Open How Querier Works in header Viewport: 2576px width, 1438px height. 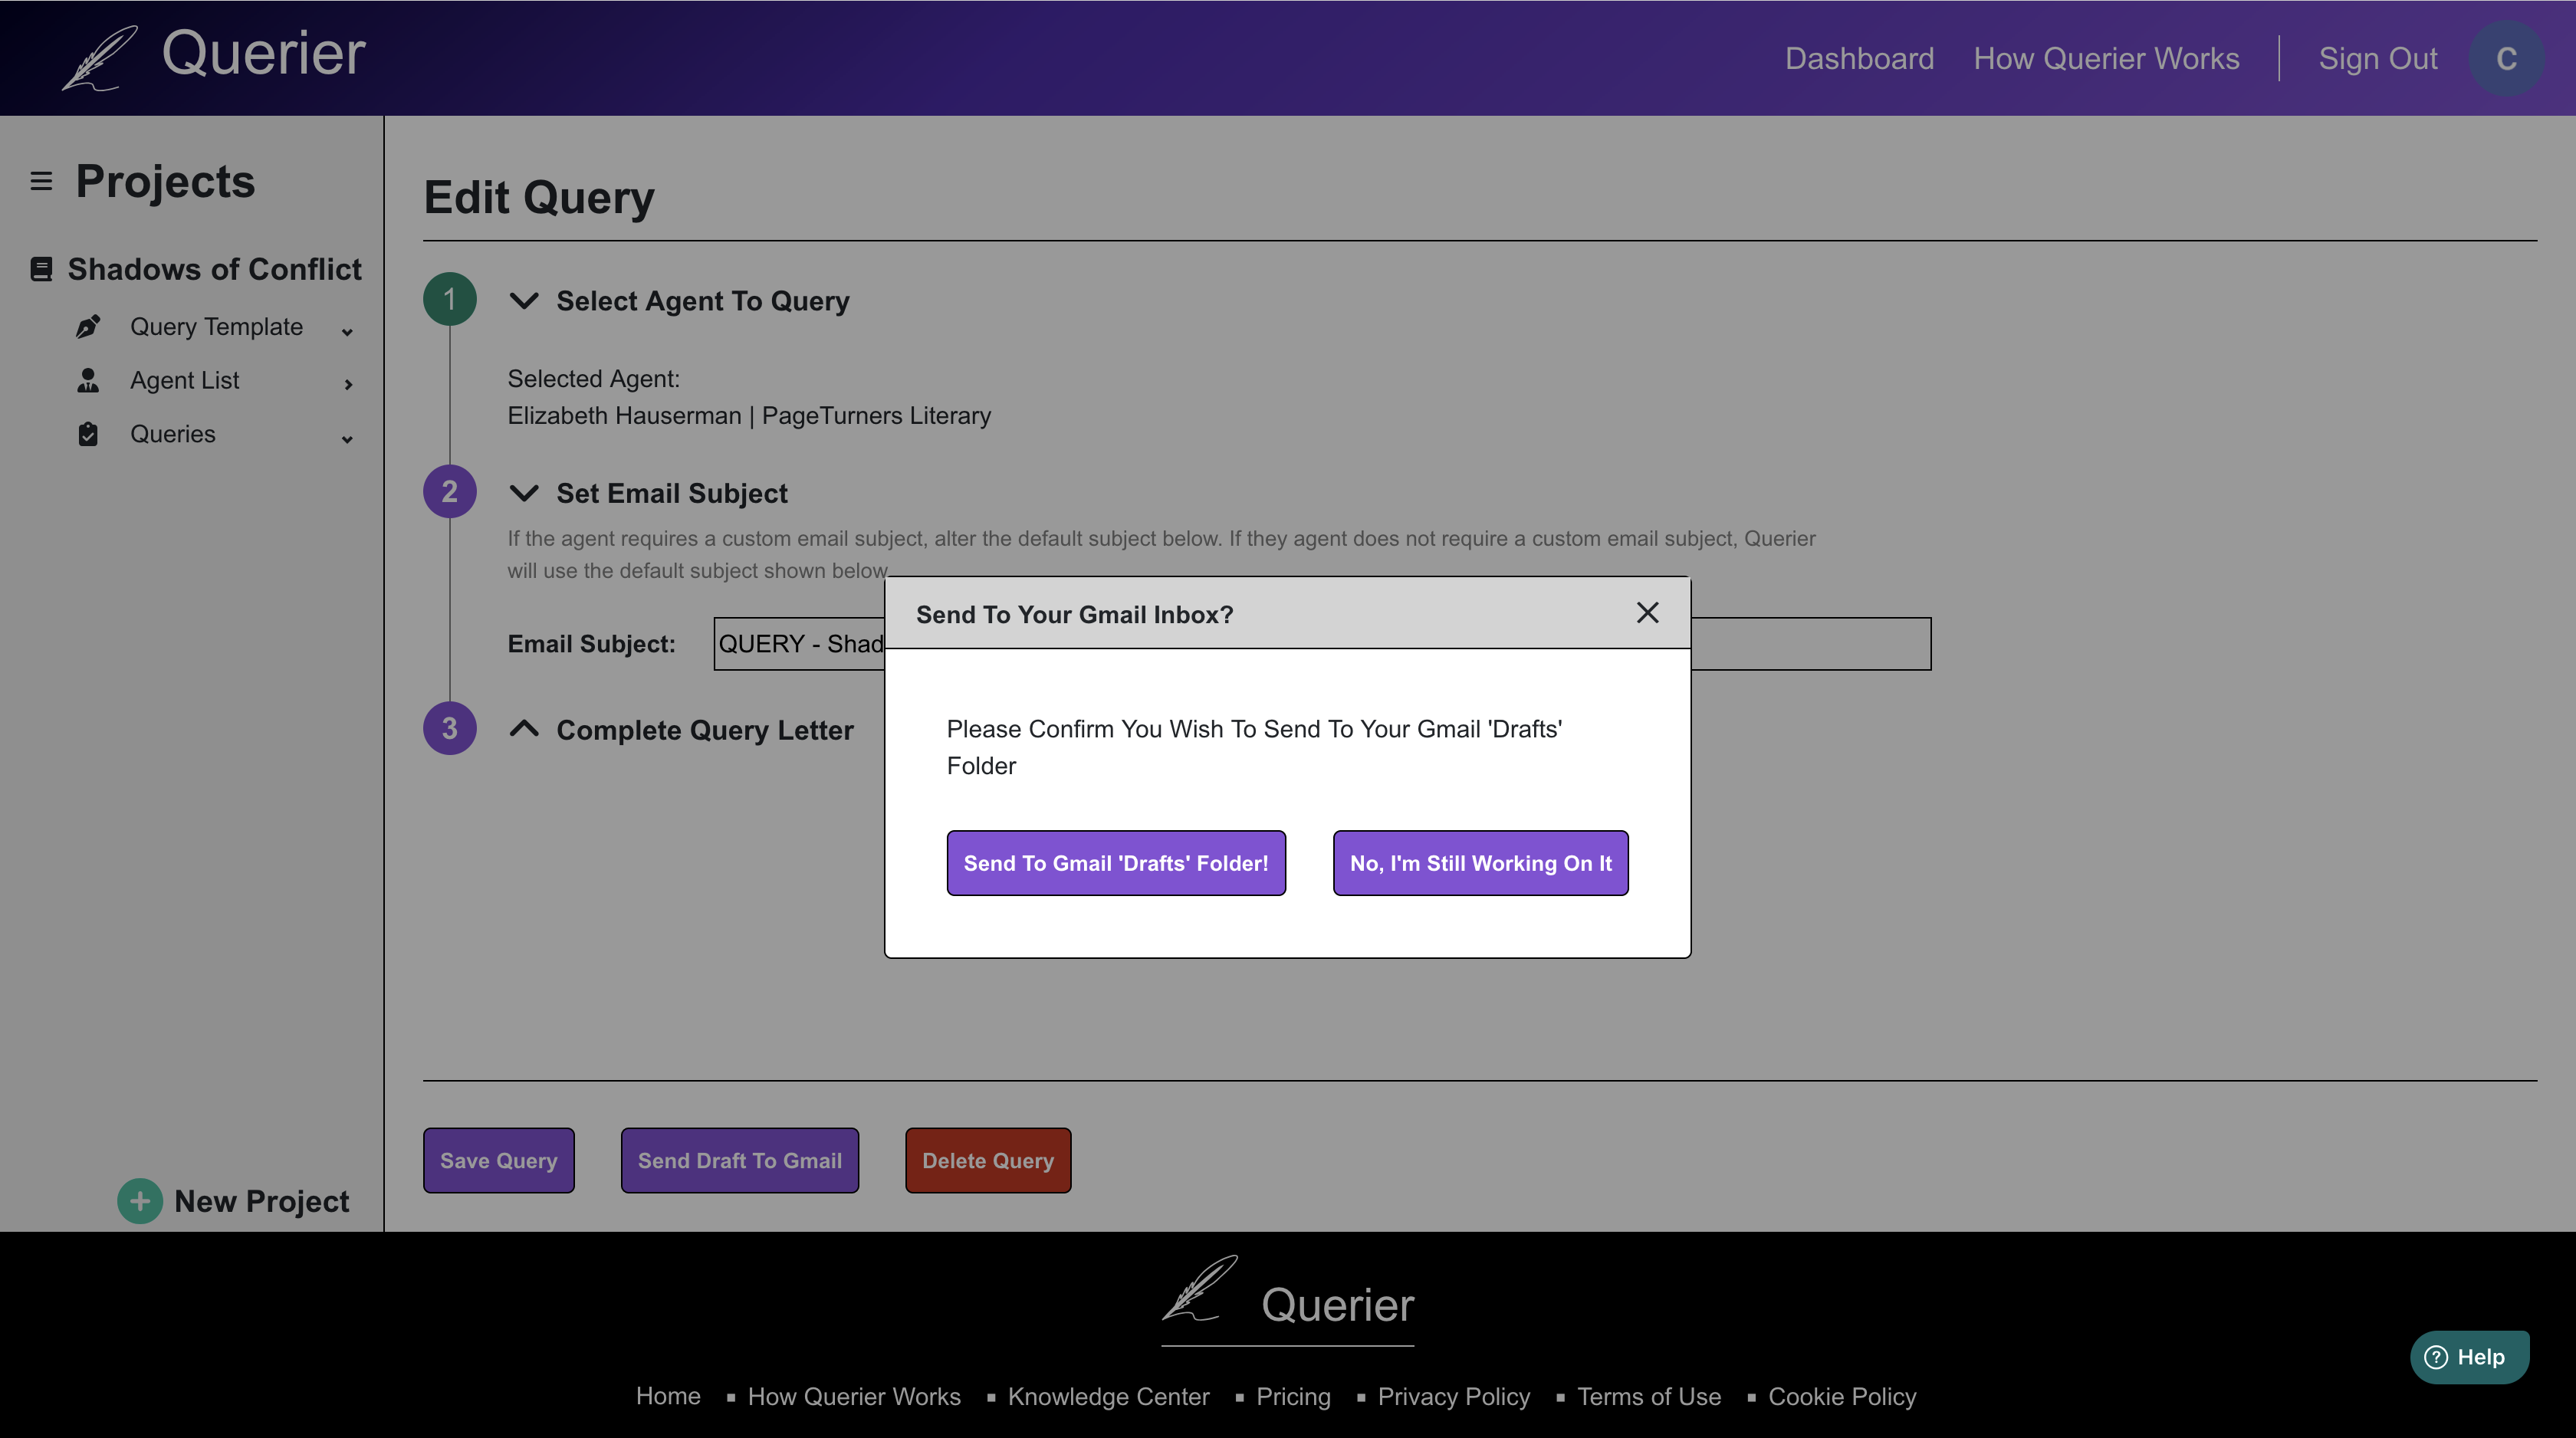pos(2106,58)
